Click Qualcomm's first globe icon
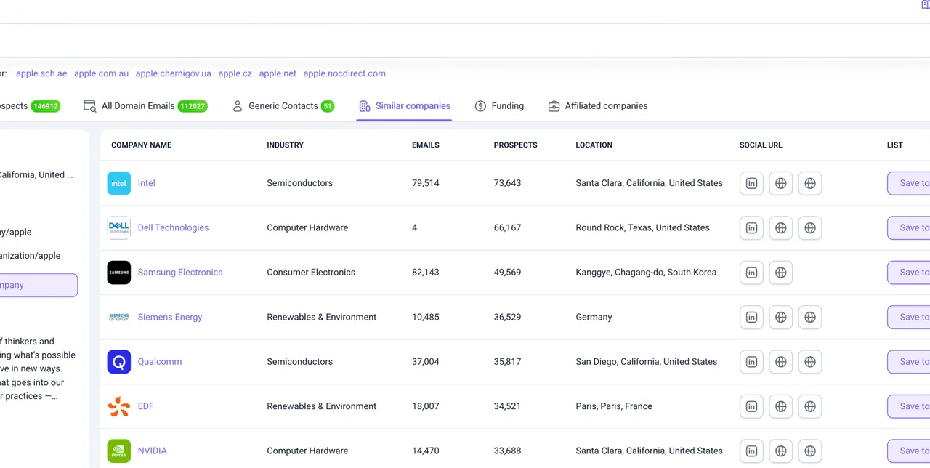The height and width of the screenshot is (468, 930). (x=781, y=362)
